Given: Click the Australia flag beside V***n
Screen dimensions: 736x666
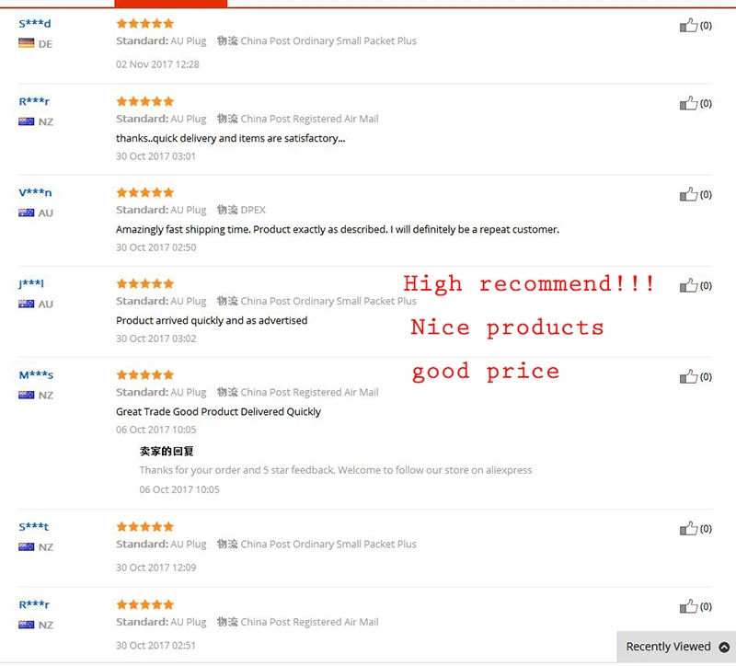Looking at the screenshot, I should (x=27, y=212).
